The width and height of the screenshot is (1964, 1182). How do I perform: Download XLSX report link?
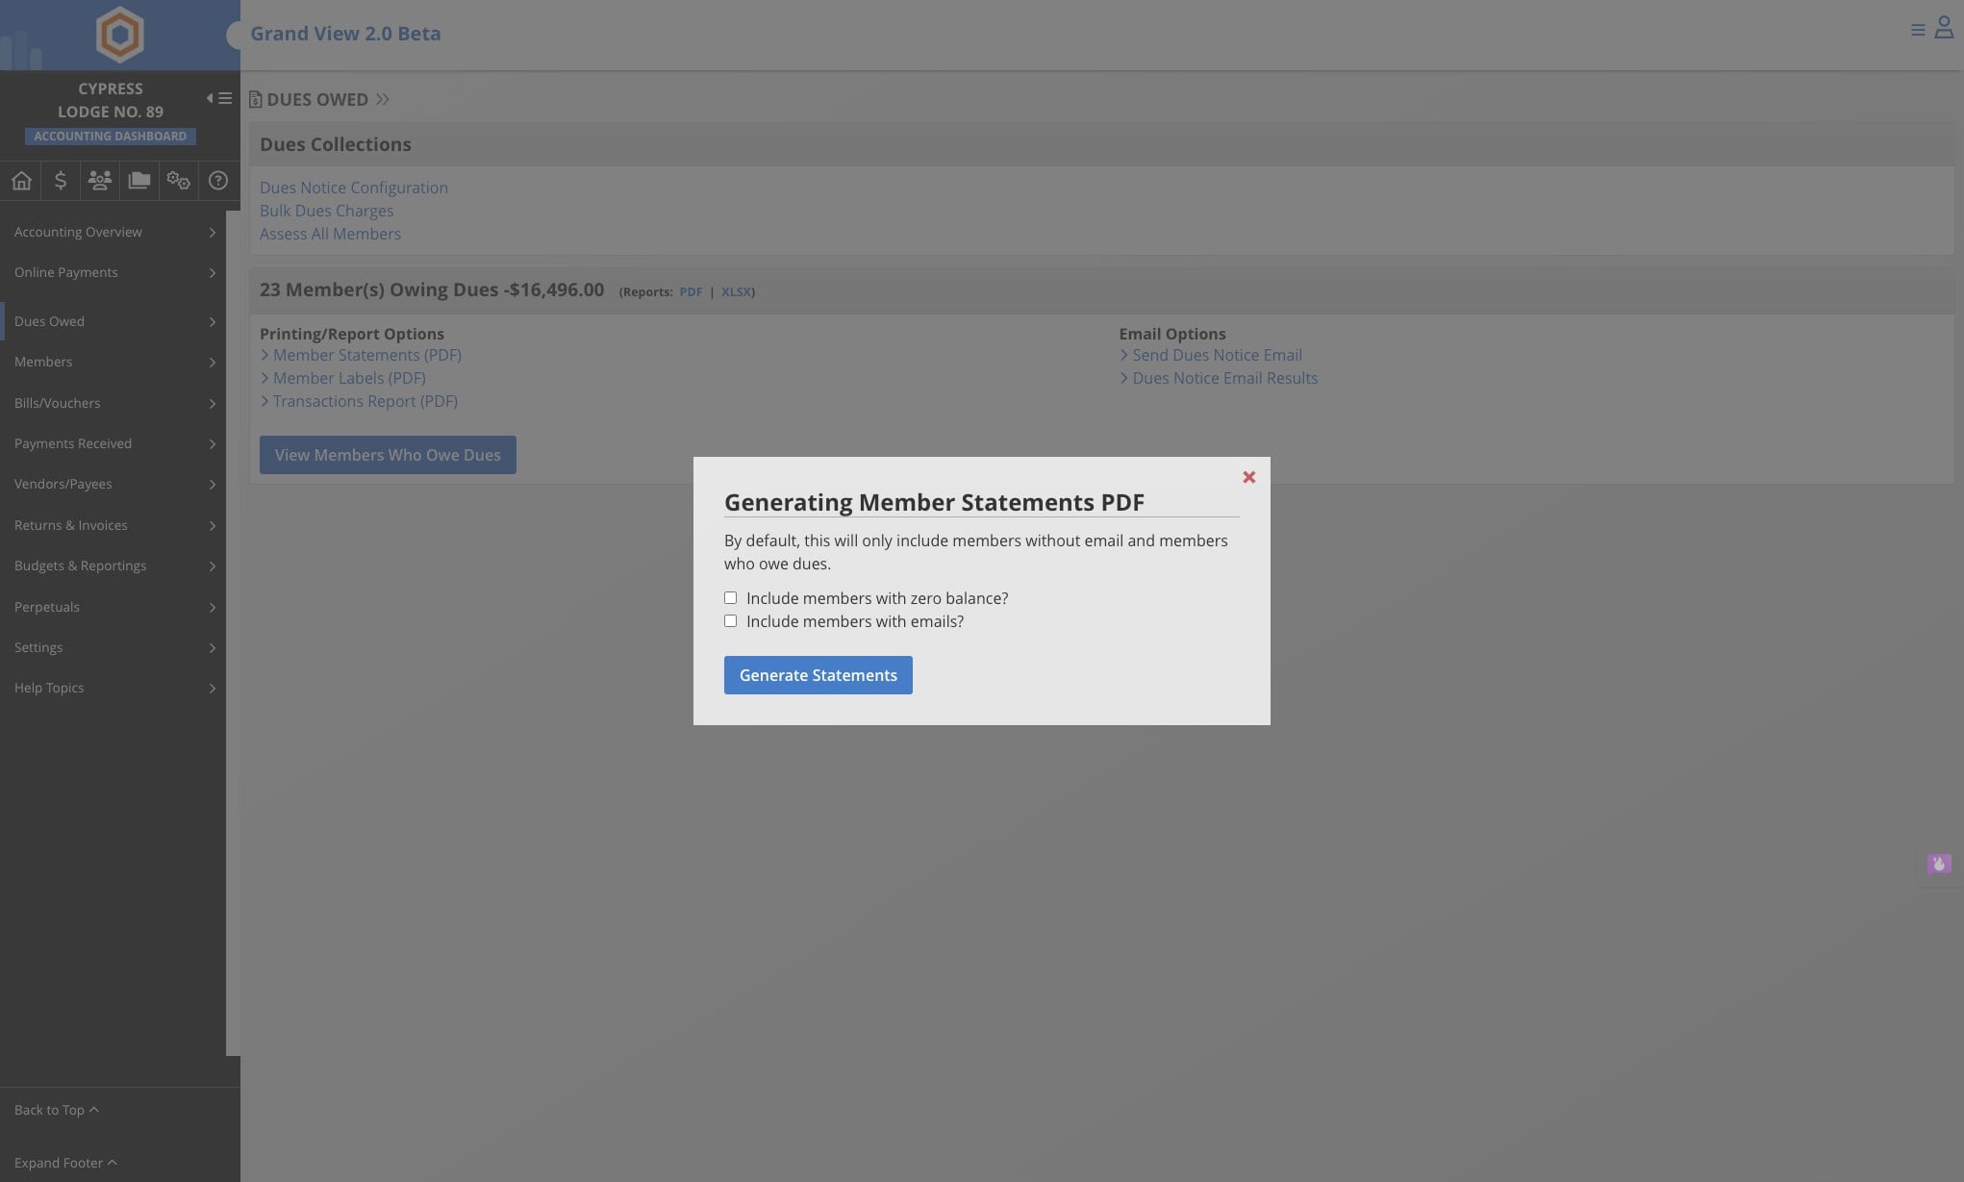pos(736,291)
